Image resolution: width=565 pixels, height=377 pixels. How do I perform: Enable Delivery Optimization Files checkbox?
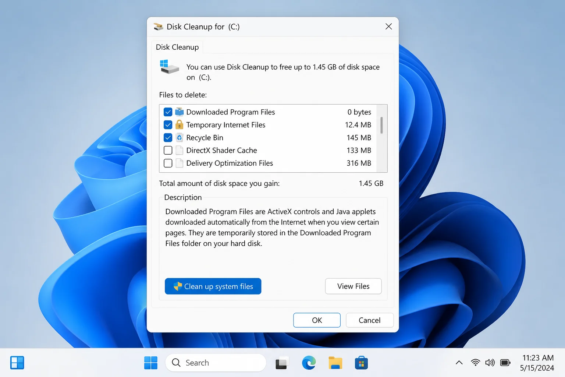tap(168, 163)
